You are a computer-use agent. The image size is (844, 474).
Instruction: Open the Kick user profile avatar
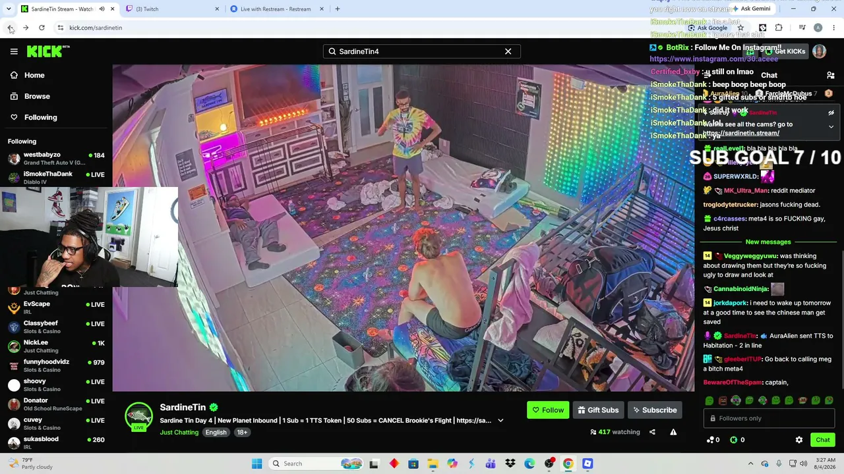(x=819, y=51)
